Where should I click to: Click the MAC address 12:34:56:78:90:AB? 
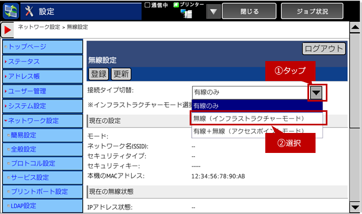click(218, 176)
